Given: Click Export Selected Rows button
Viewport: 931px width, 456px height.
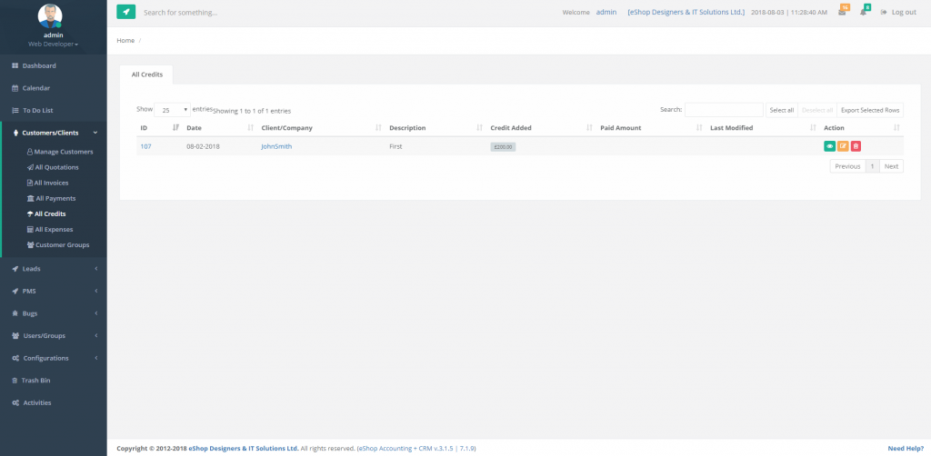Looking at the screenshot, I should click(x=869, y=110).
